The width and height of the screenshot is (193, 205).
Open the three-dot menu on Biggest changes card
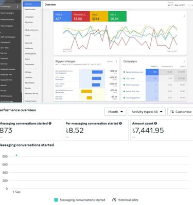tap(116, 61)
